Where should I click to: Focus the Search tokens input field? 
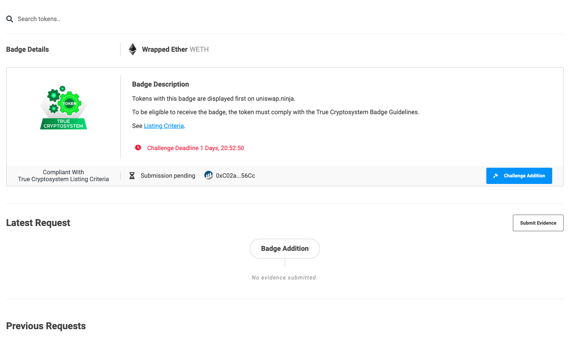point(290,19)
